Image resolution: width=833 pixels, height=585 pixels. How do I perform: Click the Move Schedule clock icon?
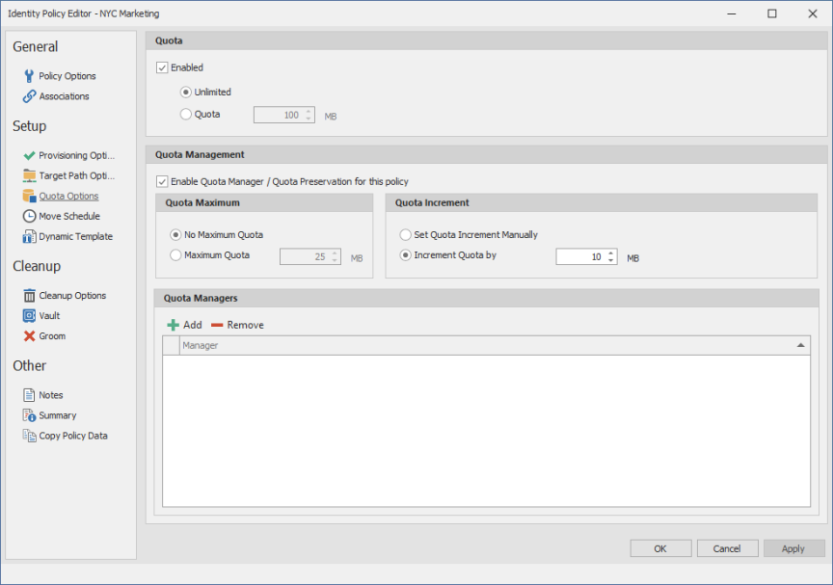(29, 216)
